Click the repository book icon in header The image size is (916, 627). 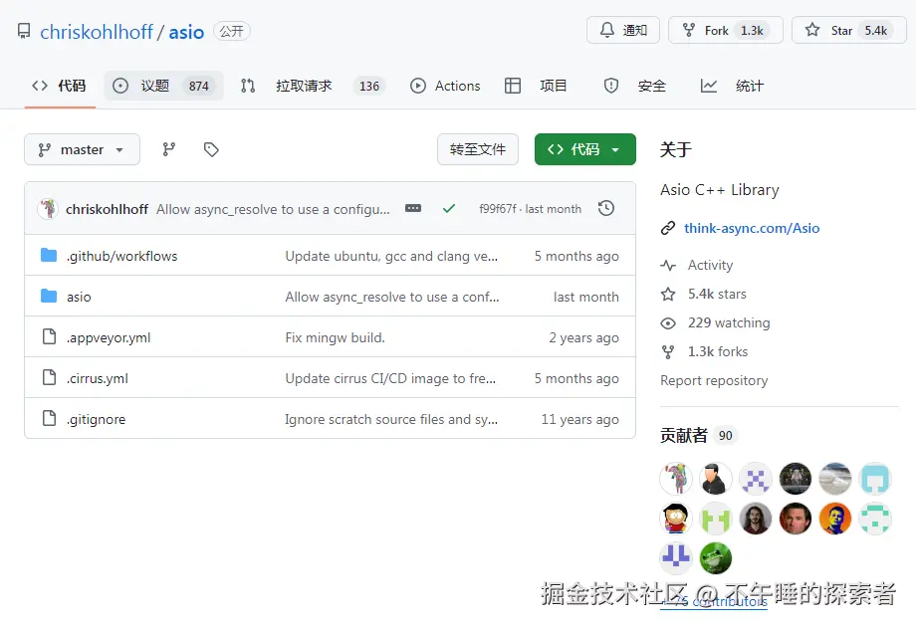pos(23,31)
